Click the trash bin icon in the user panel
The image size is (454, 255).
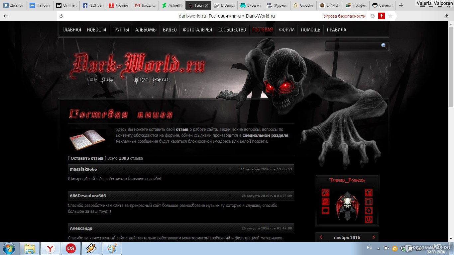(369, 202)
